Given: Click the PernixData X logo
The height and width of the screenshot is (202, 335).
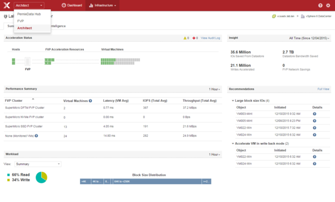Looking at the screenshot, I should [x=7, y=5].
